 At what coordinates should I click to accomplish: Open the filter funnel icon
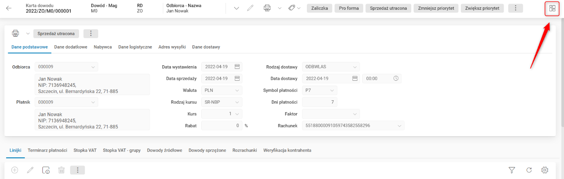(x=512, y=170)
